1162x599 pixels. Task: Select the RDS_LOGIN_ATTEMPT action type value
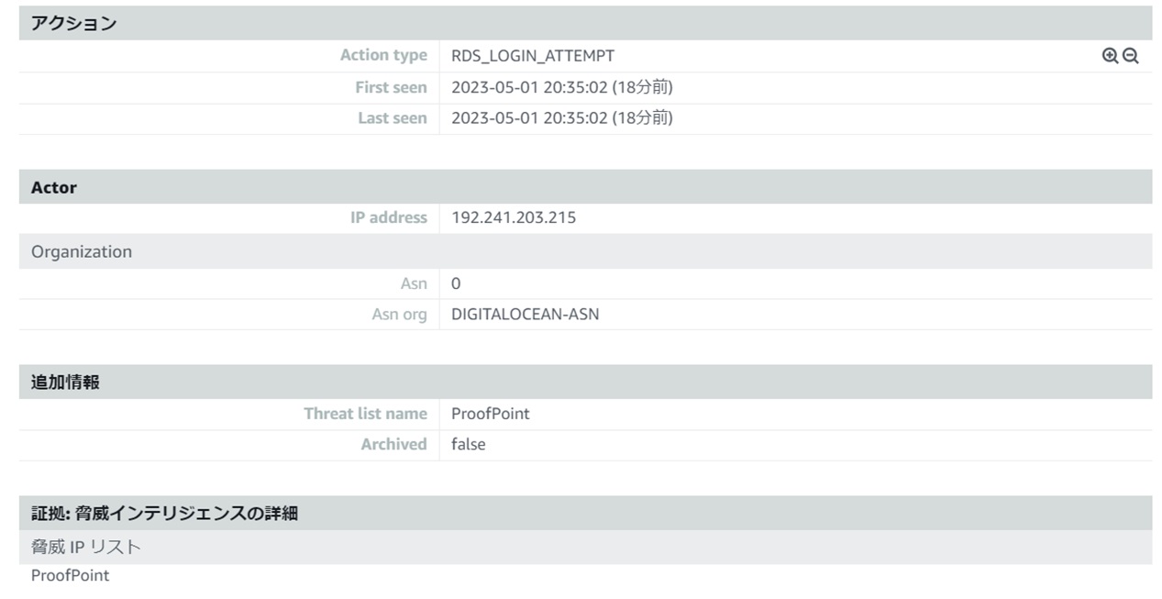[x=533, y=56]
